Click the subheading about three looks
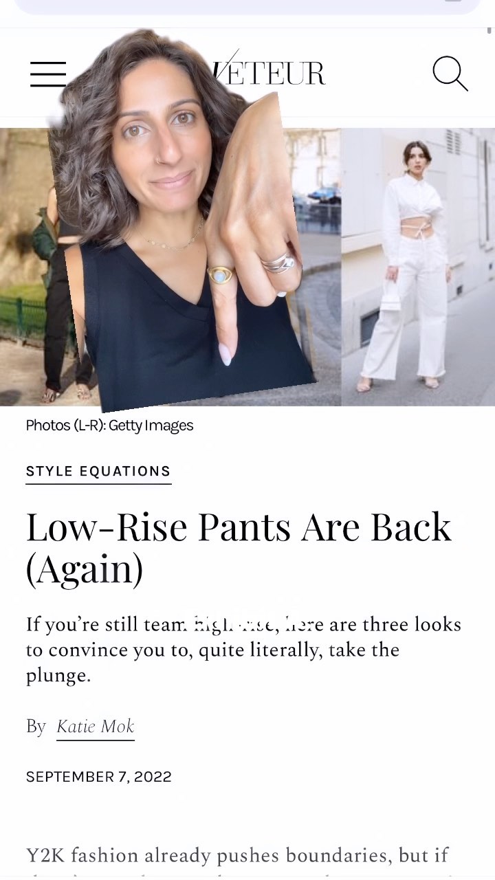The width and height of the screenshot is (495, 880). point(243,650)
